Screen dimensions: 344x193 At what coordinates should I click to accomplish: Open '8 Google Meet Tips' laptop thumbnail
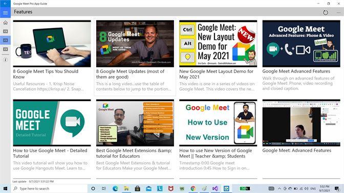point(52,43)
